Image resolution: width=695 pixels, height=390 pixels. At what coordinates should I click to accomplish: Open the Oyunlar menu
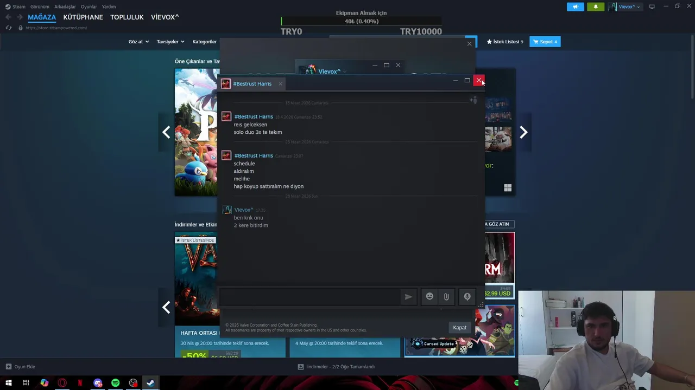click(89, 6)
